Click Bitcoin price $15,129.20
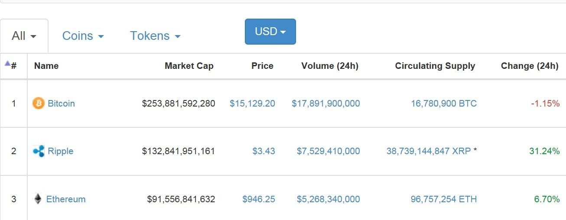Screen dimensions: 566x220 [x=252, y=104]
